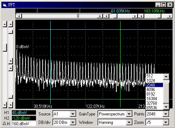Click the left arrow of the top horizontal scrollbar showing 0
This screenshot has height=128, width=175.
19,16
